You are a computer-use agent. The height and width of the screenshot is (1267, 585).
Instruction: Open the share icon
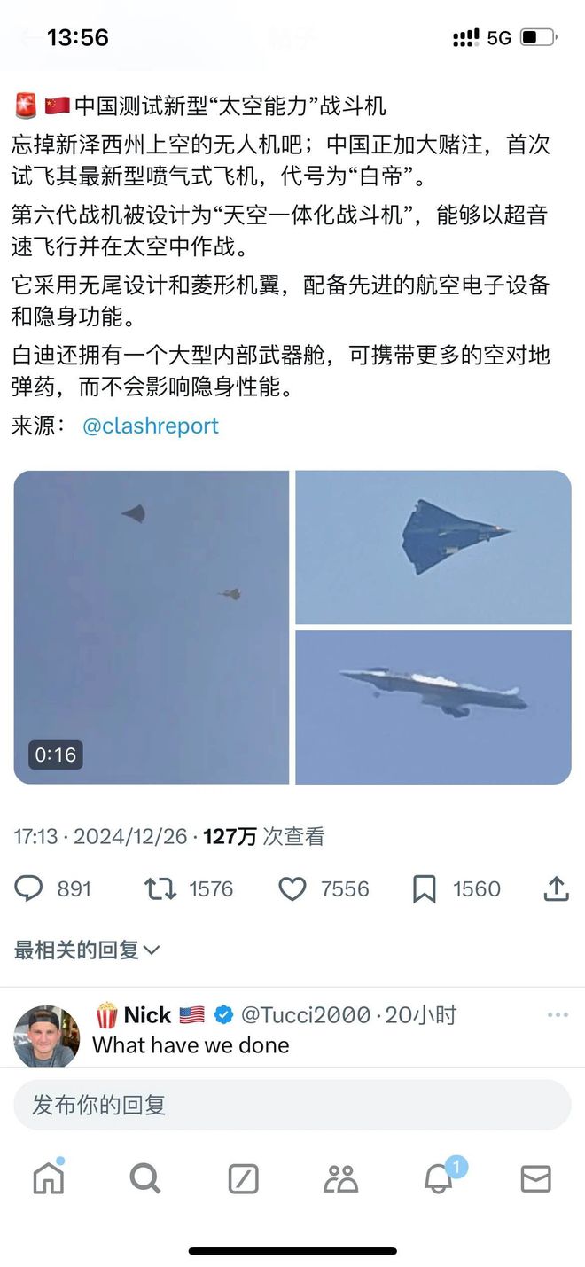pos(556,888)
